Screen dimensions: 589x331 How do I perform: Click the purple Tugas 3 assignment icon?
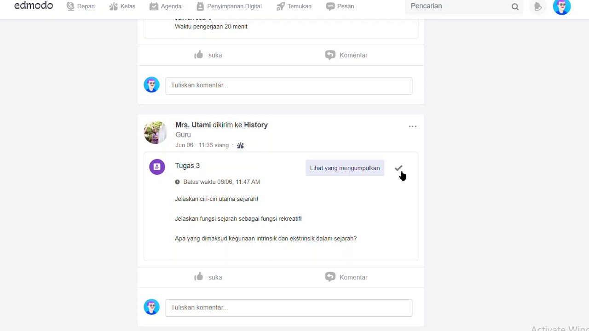click(x=157, y=167)
